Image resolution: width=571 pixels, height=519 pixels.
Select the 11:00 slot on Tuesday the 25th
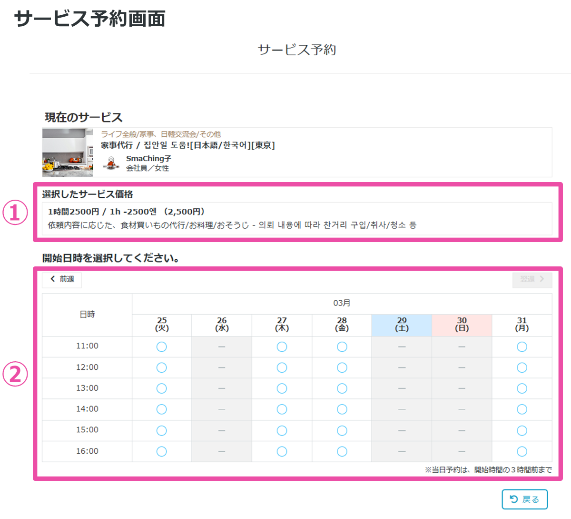(162, 346)
